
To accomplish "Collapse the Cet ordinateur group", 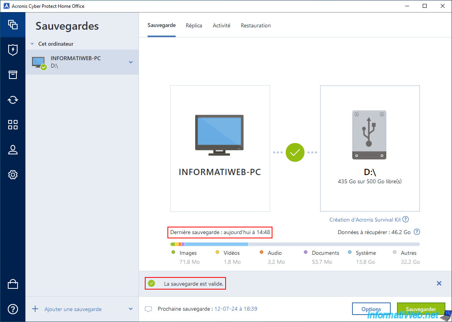I will [x=32, y=44].
